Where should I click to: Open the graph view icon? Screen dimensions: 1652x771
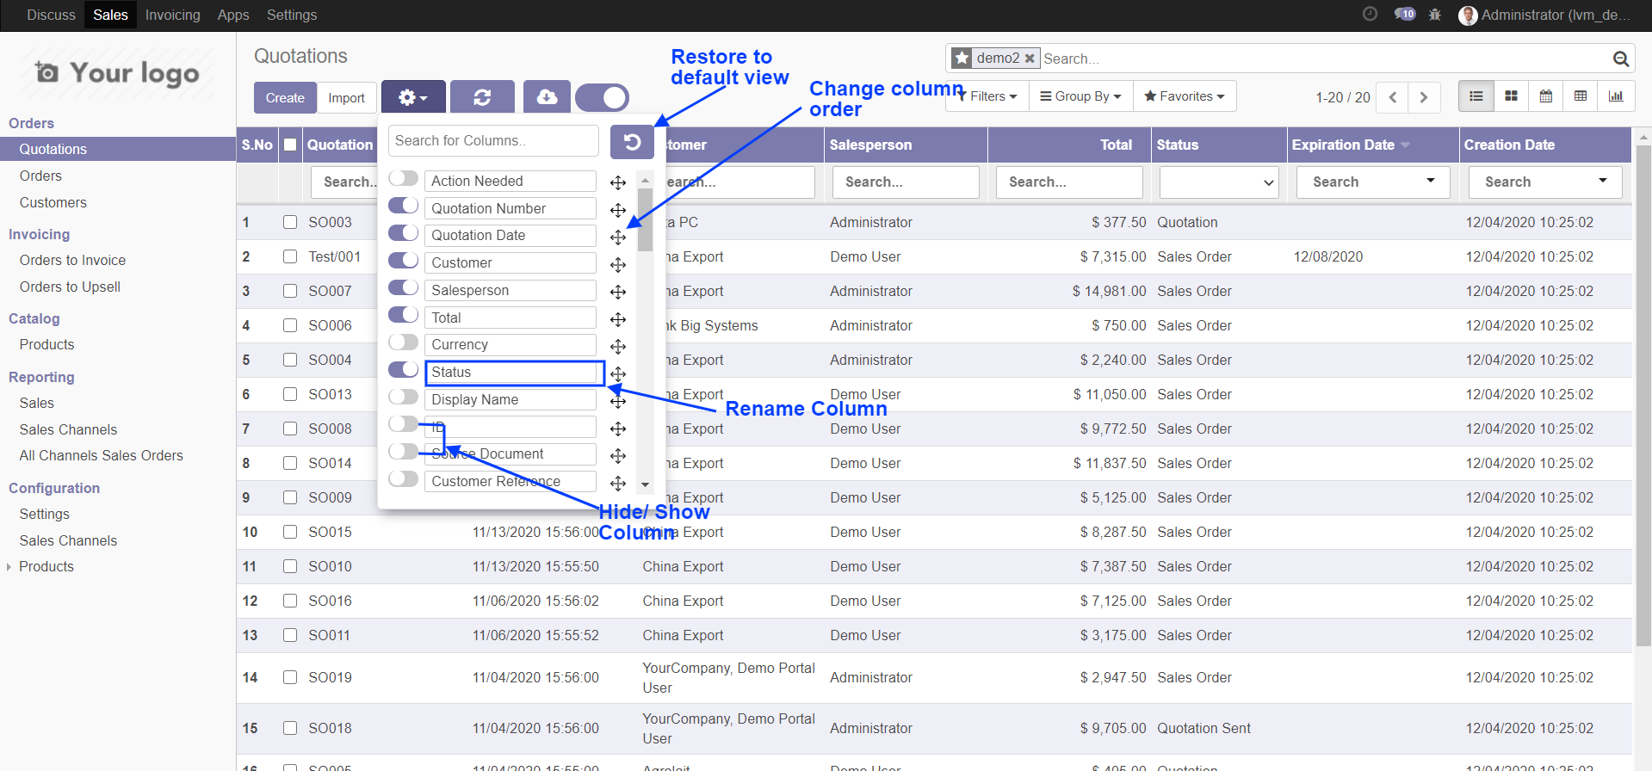[1615, 96]
